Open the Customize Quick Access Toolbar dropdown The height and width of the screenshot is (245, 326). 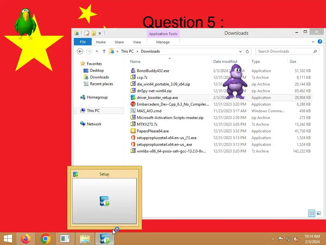click(100, 33)
